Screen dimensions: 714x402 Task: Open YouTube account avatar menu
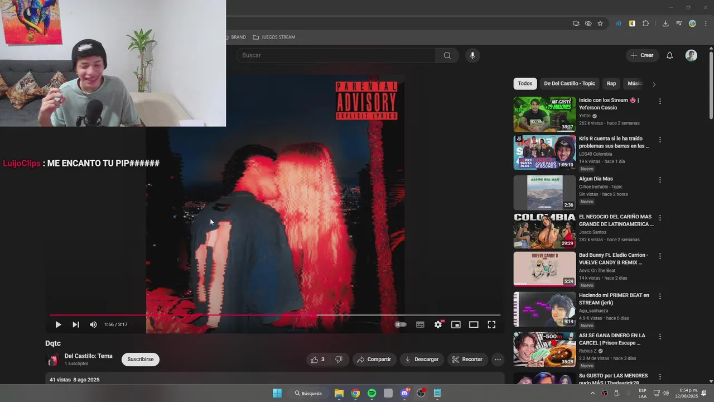[x=691, y=55]
